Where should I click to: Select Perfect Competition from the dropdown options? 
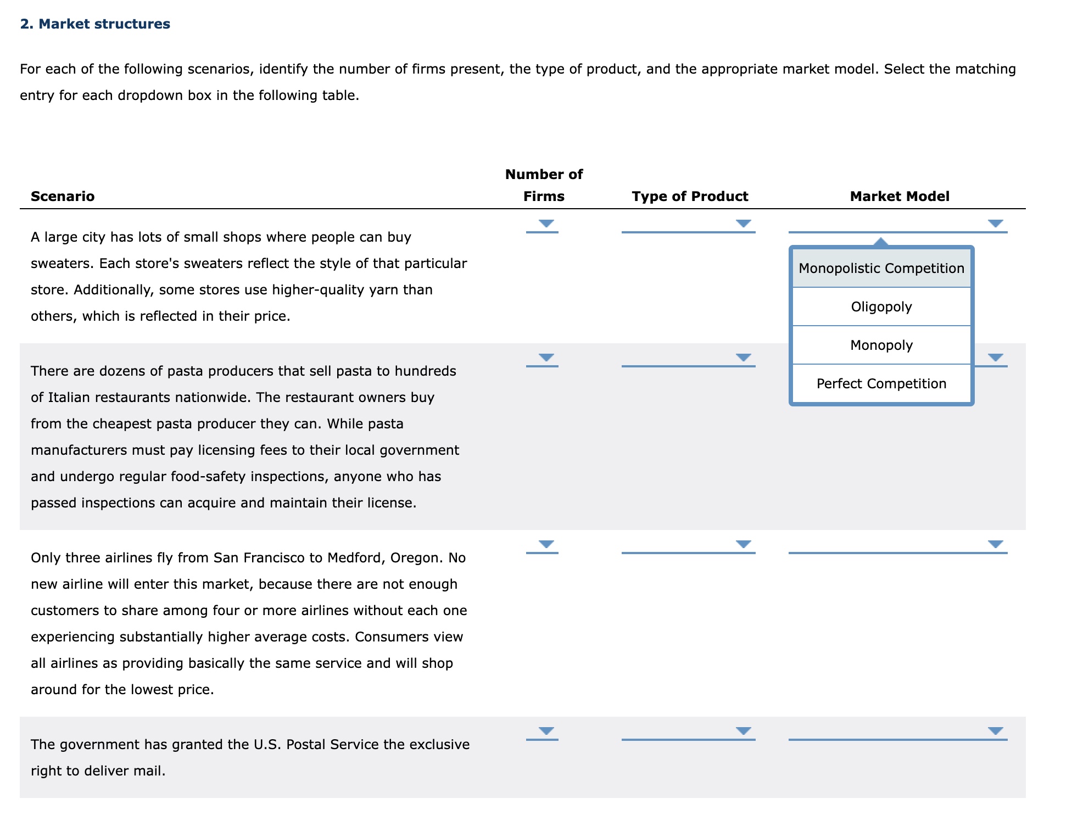coord(880,383)
